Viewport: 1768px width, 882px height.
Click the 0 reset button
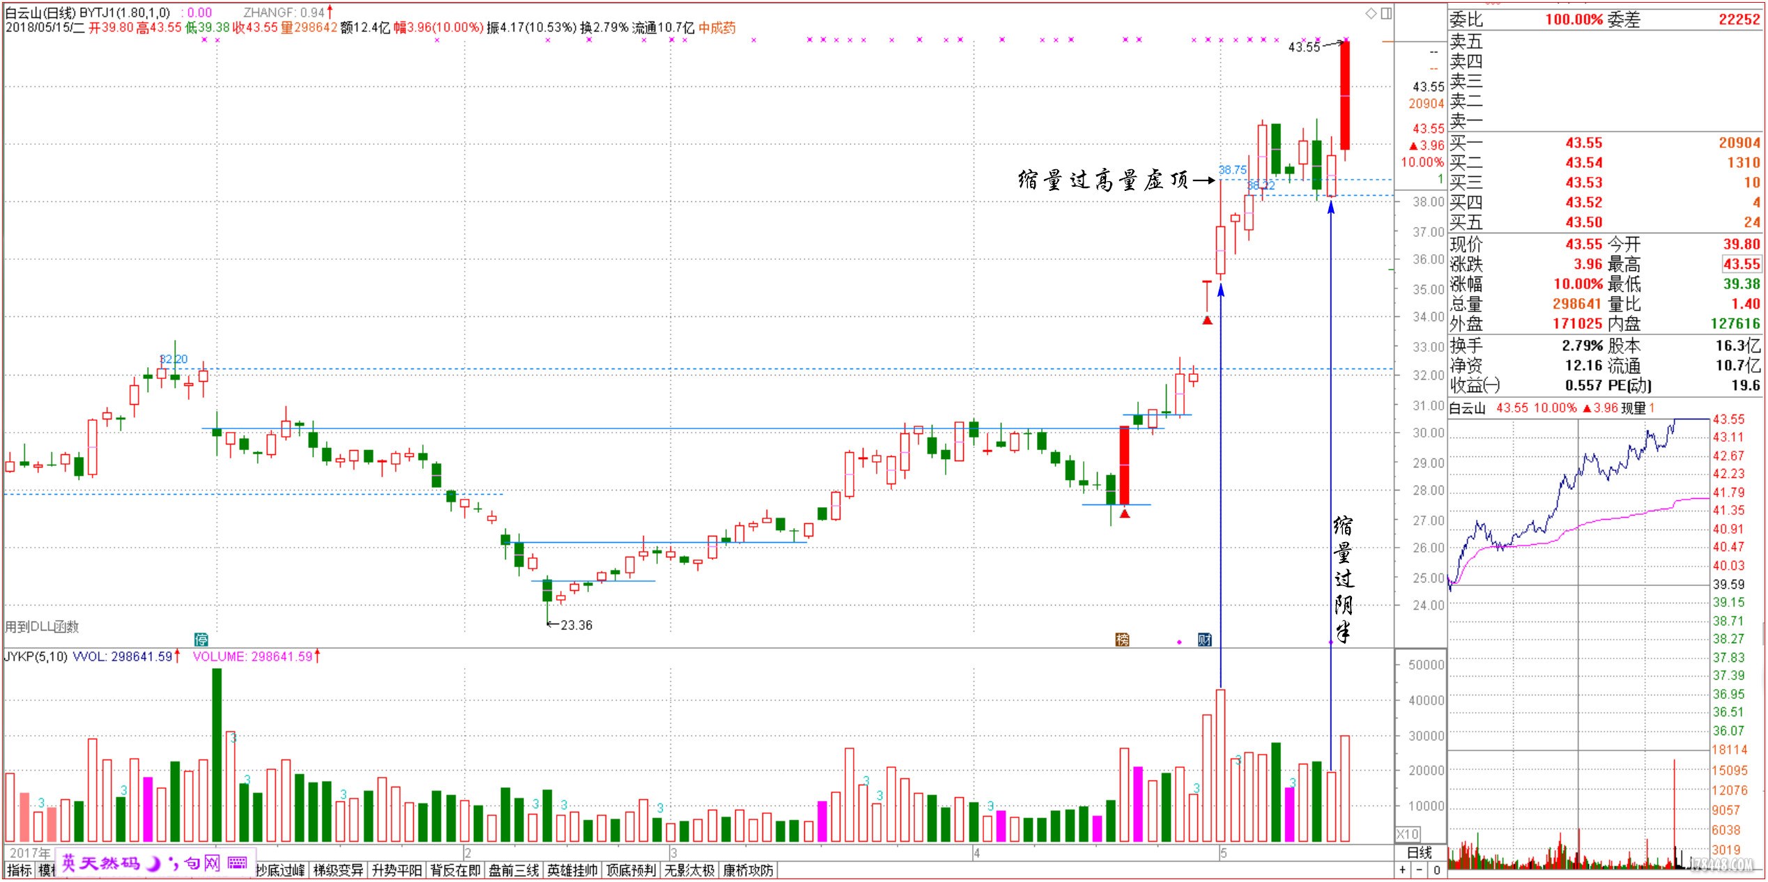click(1436, 869)
